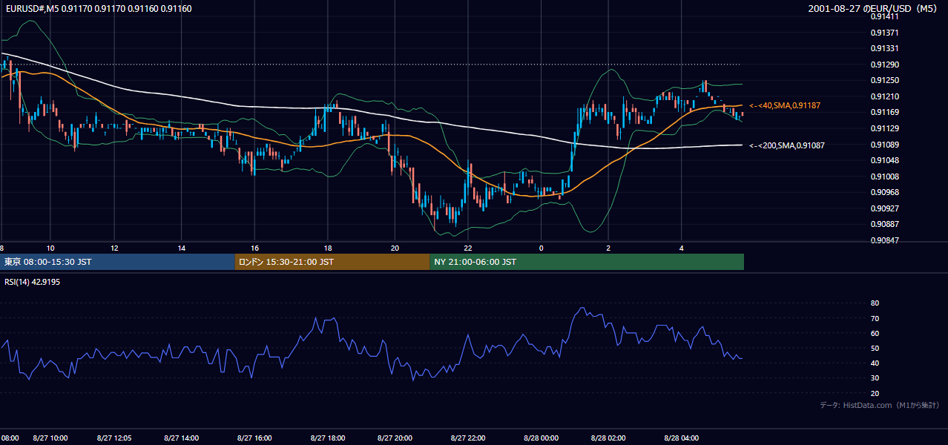Click the 8/27 12:05 bottom time label
The image size is (948, 445).
pyautogui.click(x=114, y=438)
